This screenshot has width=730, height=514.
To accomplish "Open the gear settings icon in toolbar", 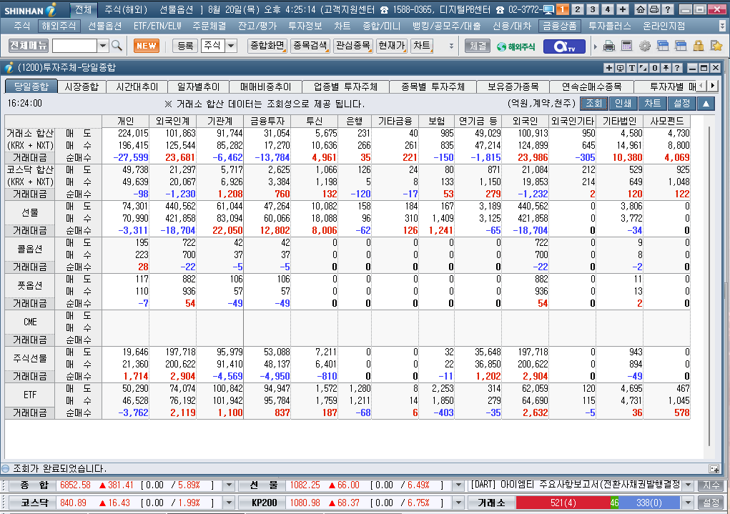I will 645,46.
